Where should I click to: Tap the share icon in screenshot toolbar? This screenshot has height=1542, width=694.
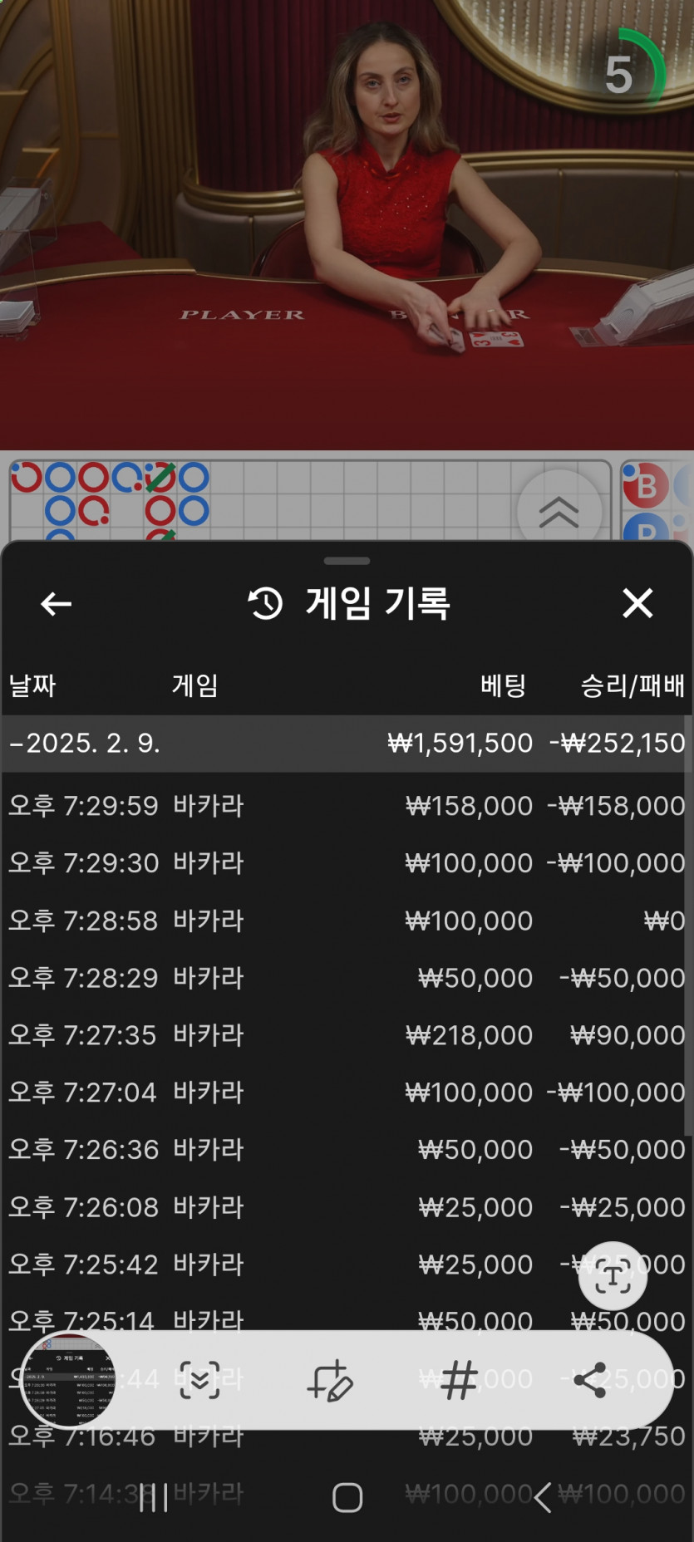[589, 1381]
